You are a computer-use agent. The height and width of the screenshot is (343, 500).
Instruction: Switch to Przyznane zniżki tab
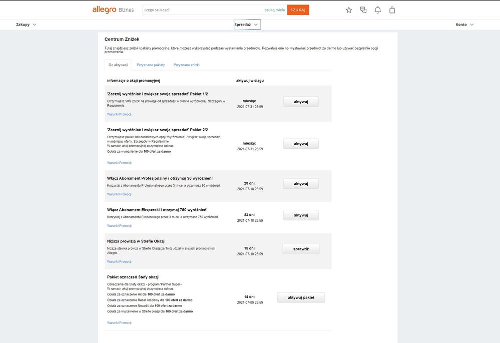pyautogui.click(x=186, y=65)
